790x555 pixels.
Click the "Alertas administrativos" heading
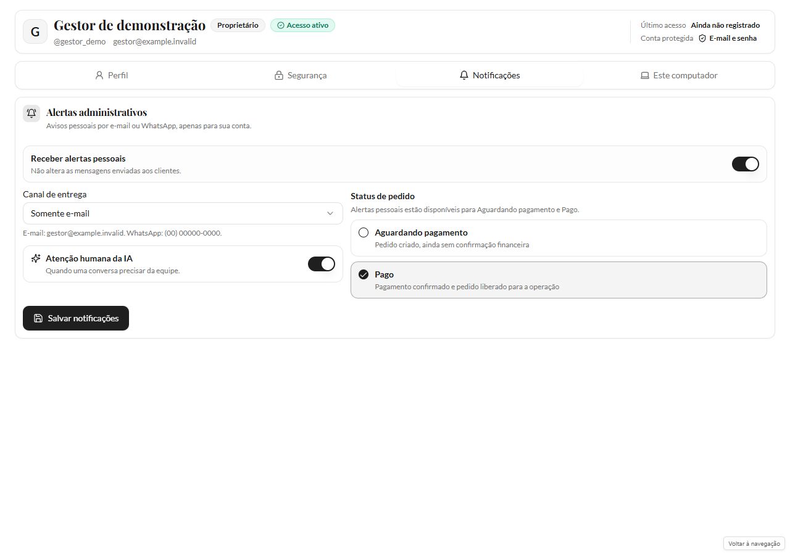[x=96, y=112]
